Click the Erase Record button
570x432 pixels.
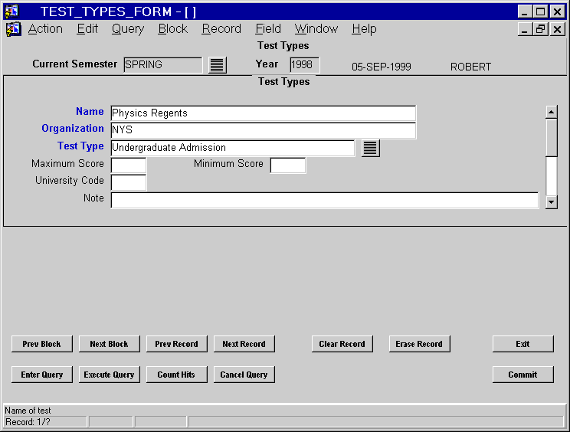pos(419,344)
